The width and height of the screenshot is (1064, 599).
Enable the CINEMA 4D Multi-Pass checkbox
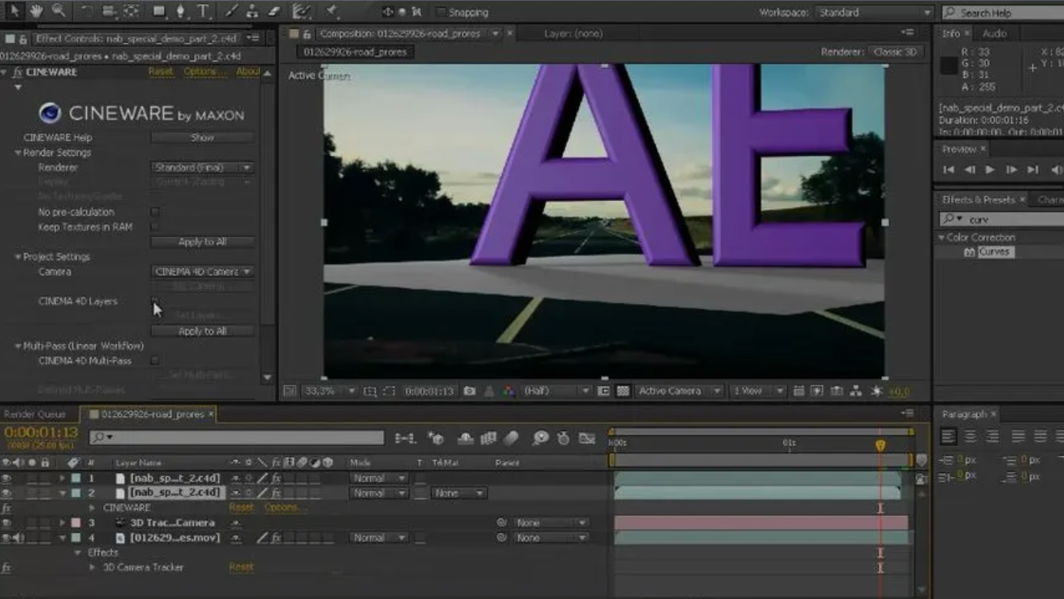(x=155, y=360)
